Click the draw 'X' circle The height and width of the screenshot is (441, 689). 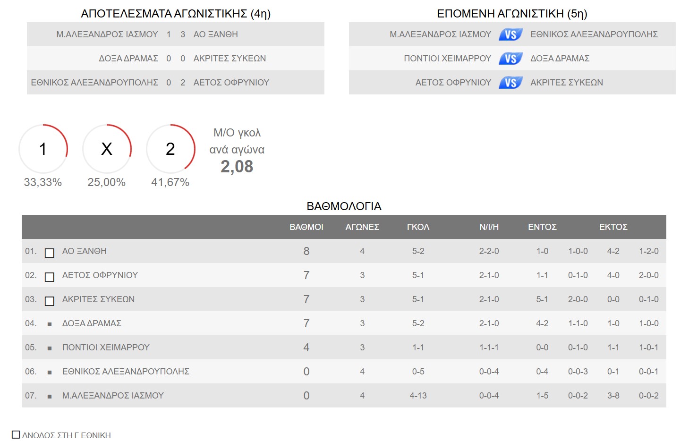(107, 149)
